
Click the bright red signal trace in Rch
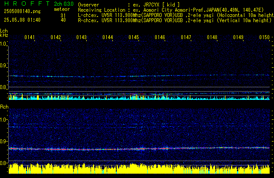tap(139, 149)
